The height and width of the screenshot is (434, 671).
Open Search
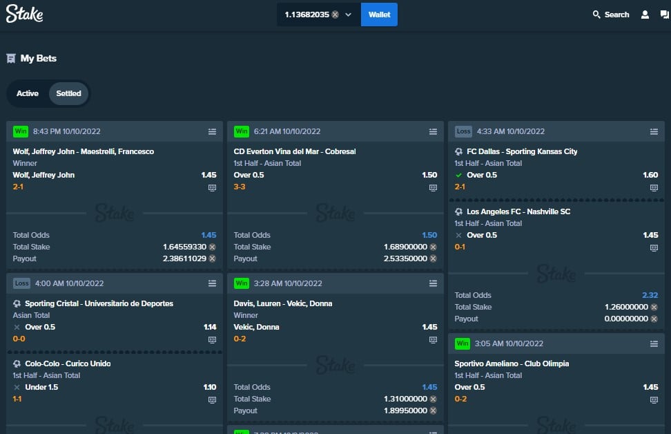(611, 15)
